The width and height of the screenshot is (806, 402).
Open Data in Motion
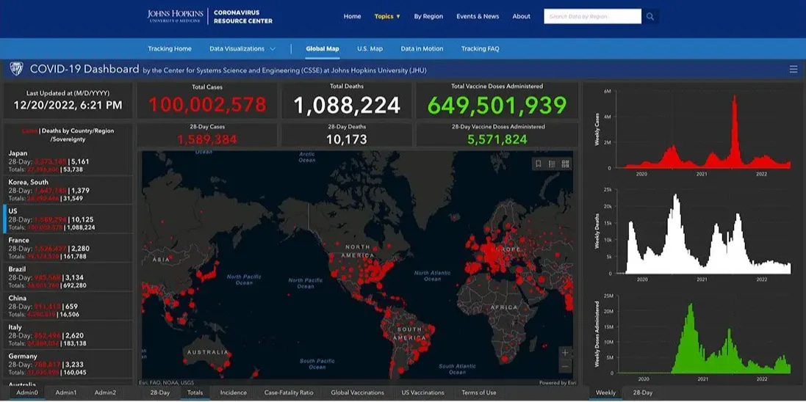422,48
